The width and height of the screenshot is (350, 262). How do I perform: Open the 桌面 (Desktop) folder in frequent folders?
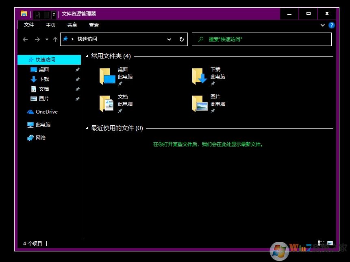click(x=108, y=76)
